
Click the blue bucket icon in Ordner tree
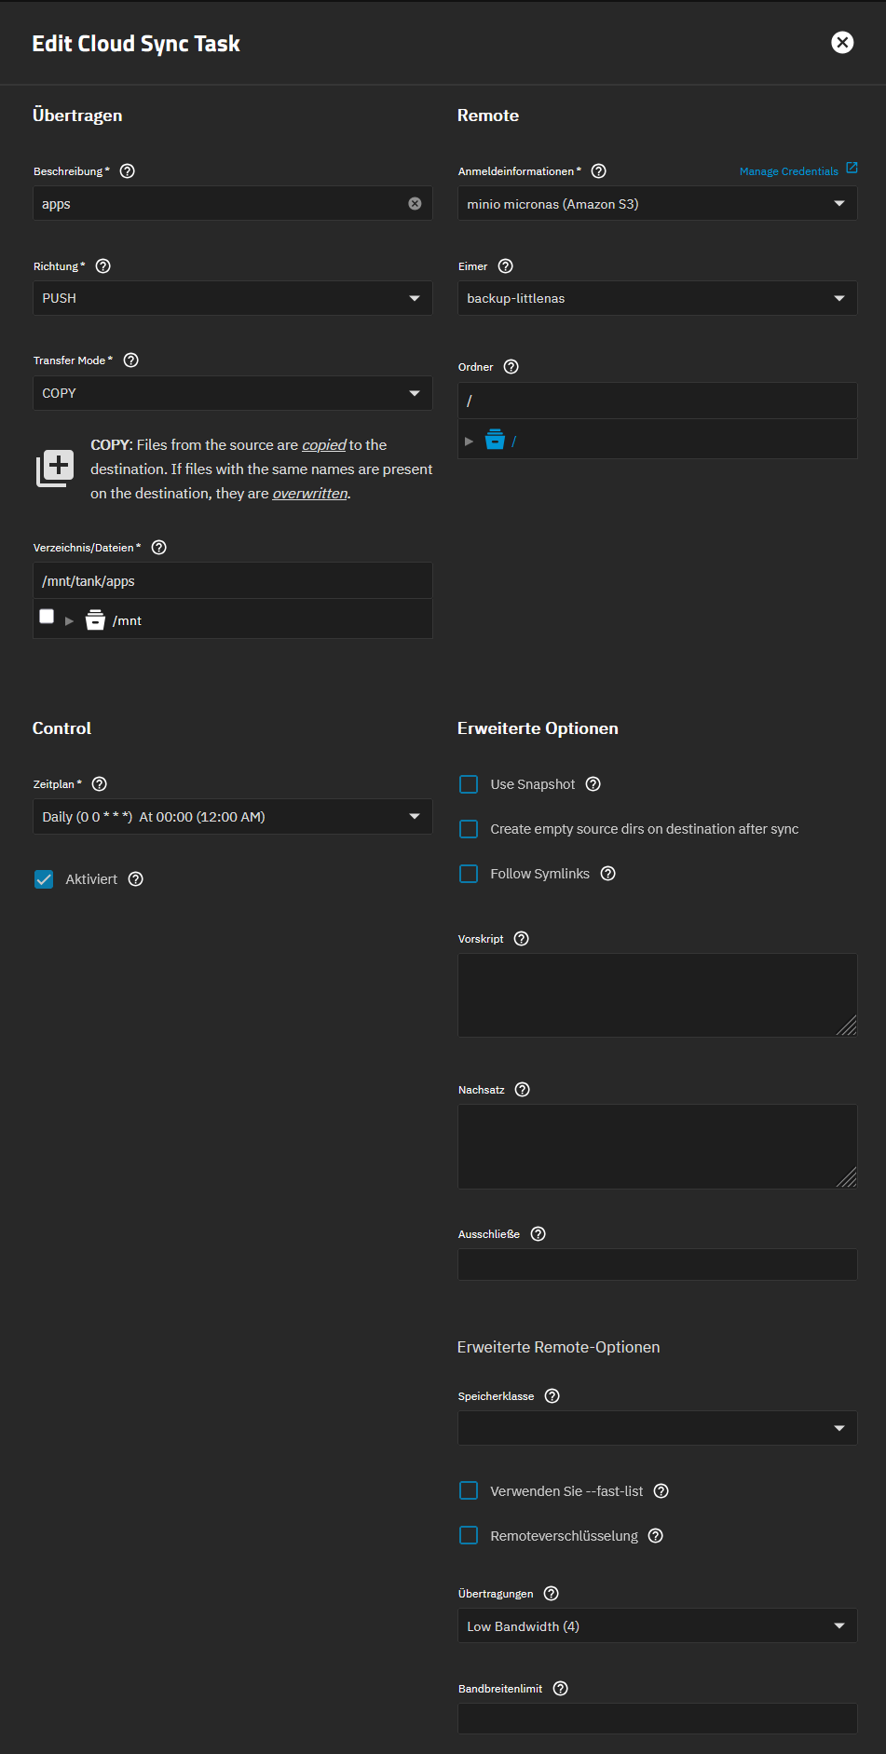pyautogui.click(x=495, y=440)
